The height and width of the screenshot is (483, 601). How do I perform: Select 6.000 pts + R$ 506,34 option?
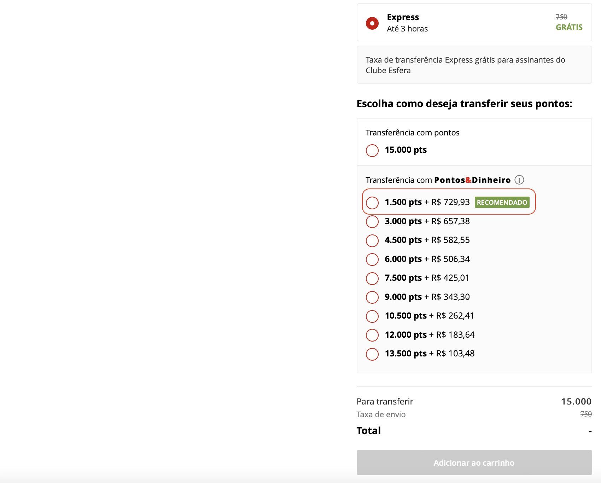(372, 260)
